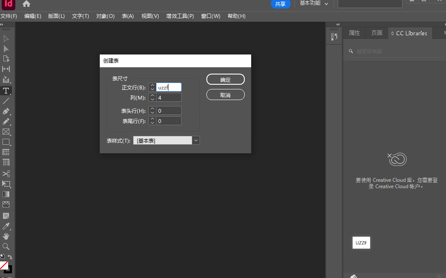Viewport: 446px width, 278px height.
Task: Switch to the CC Libraries tab
Action: pyautogui.click(x=411, y=33)
